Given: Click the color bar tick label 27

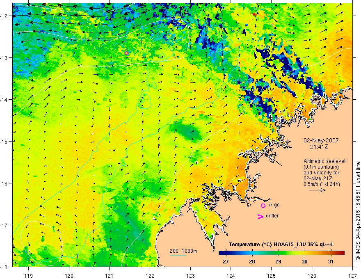Looking at the screenshot, I should tap(226, 261).
